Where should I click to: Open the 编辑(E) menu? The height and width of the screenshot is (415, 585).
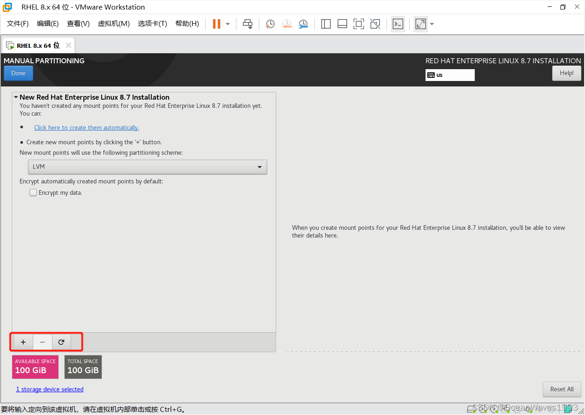pyautogui.click(x=48, y=24)
